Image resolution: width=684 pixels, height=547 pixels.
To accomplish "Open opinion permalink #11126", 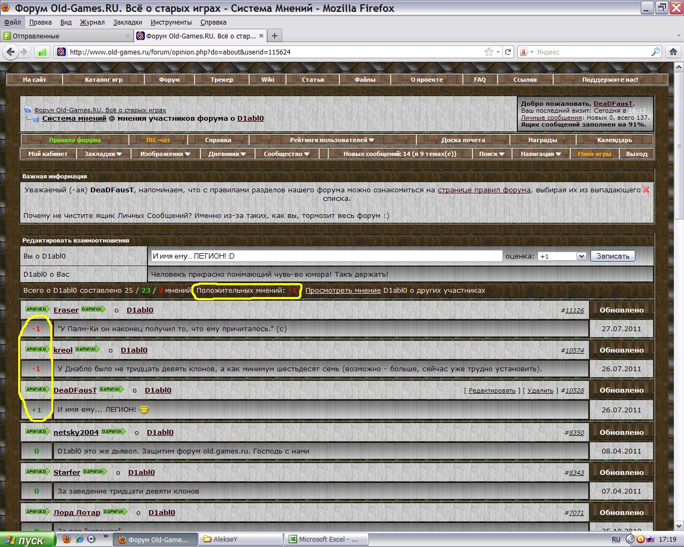I will [574, 310].
